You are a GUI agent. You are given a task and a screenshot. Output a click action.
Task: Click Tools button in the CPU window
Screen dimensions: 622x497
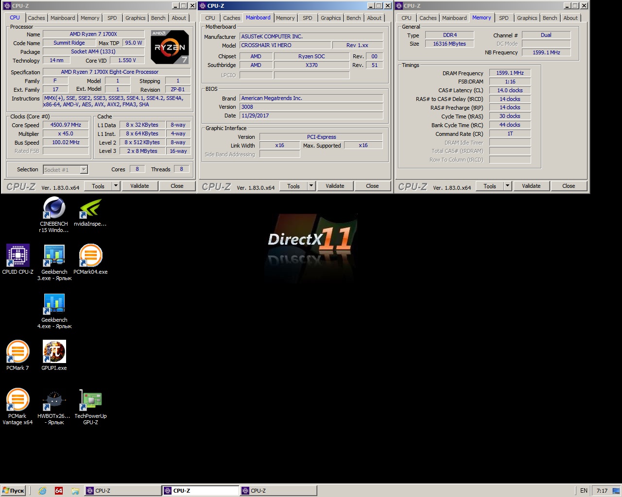click(98, 186)
